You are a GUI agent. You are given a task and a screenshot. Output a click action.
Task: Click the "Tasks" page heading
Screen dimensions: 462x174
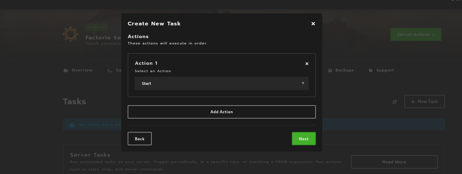pyautogui.click(x=74, y=102)
